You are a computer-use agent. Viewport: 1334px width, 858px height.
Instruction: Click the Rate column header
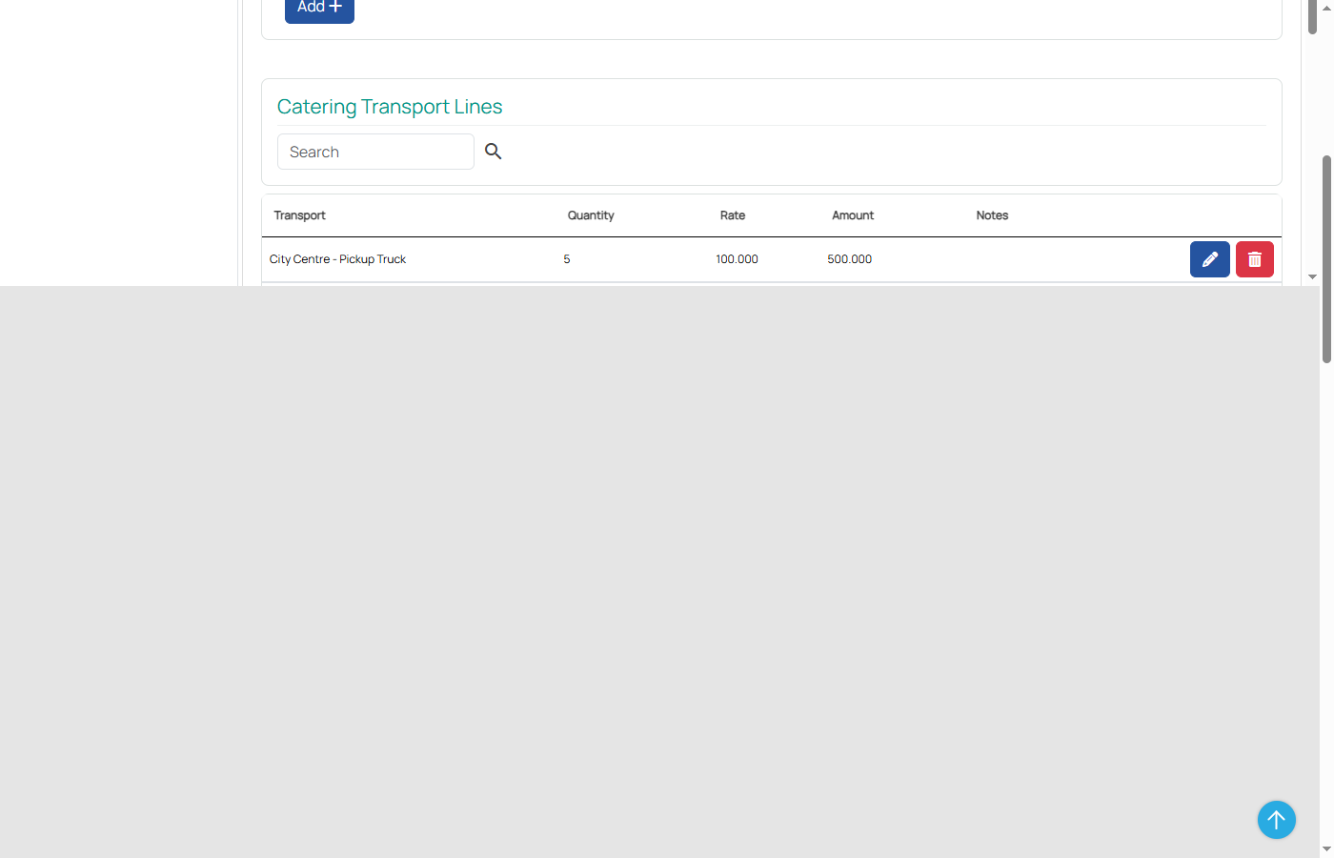732,215
